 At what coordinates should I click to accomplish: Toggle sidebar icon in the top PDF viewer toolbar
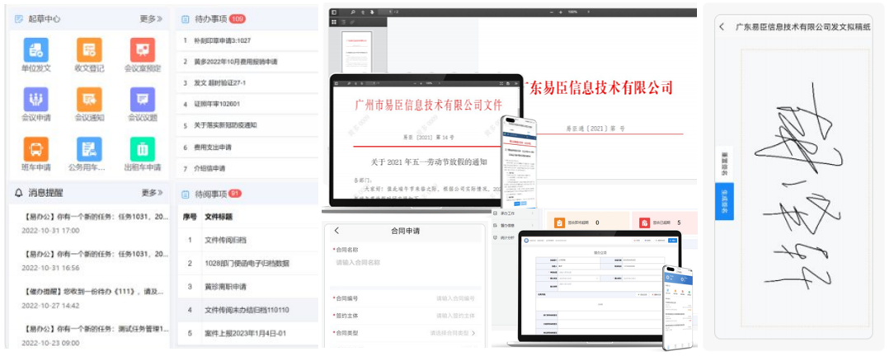(x=334, y=12)
